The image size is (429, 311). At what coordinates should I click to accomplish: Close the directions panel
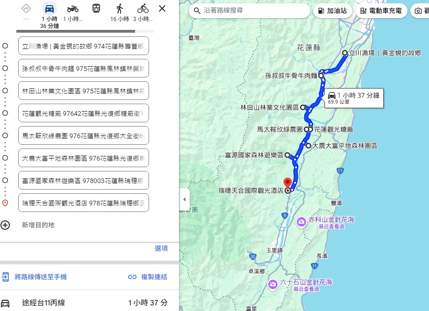coord(162,8)
